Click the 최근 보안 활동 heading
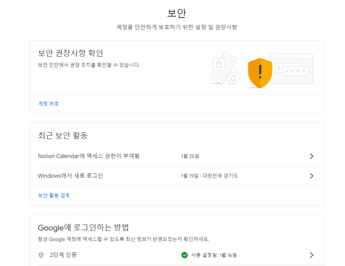Screen dimensions: 345x266 coord(63,135)
